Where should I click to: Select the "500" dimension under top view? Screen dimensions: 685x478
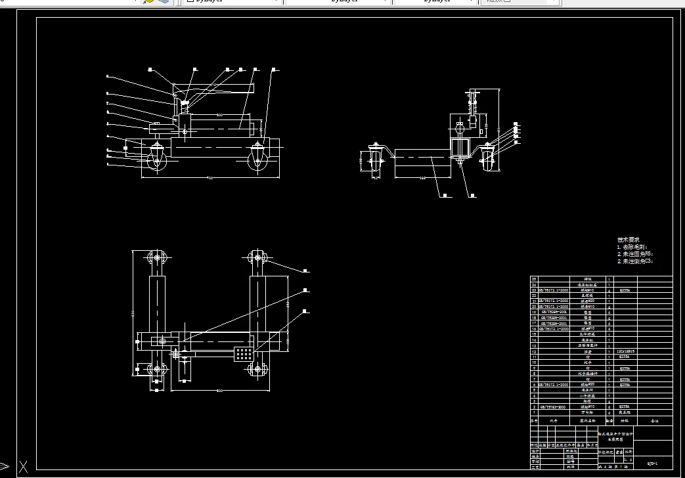[x=220, y=391]
